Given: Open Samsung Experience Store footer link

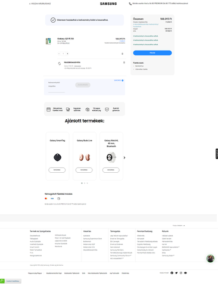Looking at the screenshot, I should click(x=92, y=238).
